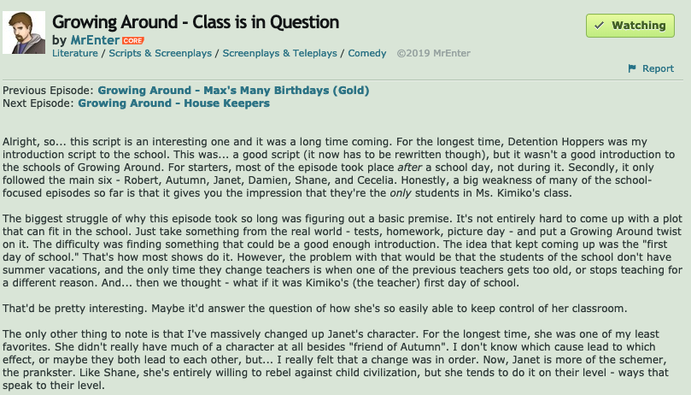Open Screenplays & Teleplays category
Image resolution: width=691 pixels, height=395 pixels.
click(x=281, y=53)
